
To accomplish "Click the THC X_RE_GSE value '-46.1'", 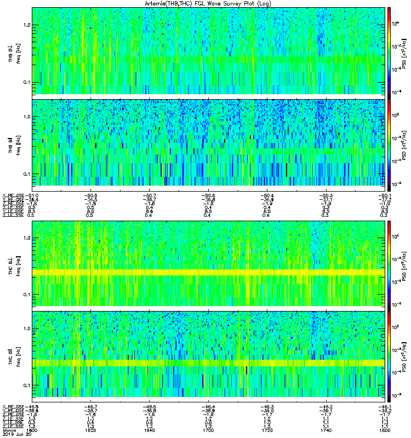I will pos(385,407).
